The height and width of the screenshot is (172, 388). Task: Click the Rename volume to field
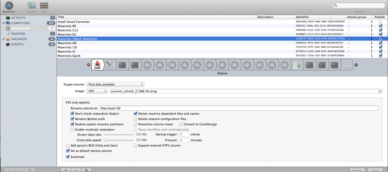239,108
